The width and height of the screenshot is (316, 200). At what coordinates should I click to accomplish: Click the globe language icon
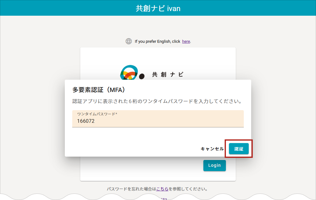click(129, 41)
